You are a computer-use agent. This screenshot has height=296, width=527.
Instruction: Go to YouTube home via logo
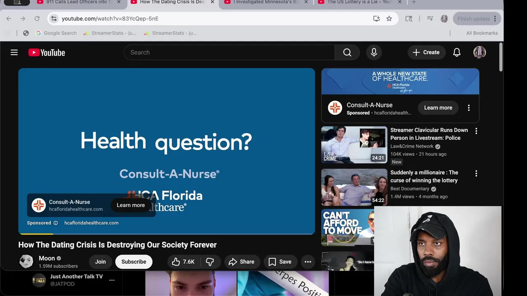[x=47, y=52]
